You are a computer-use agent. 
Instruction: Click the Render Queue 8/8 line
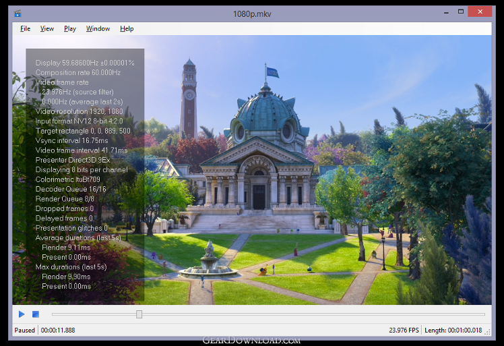coord(65,199)
